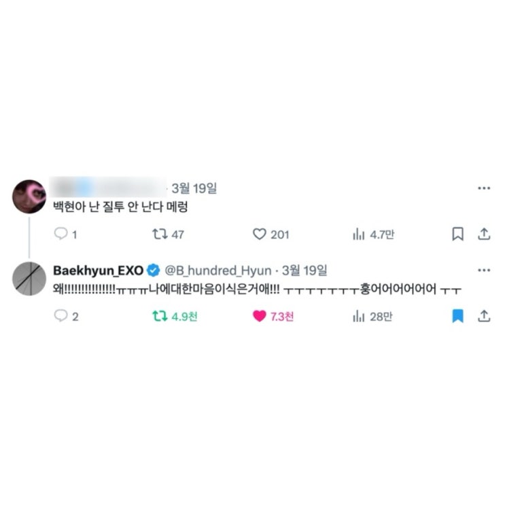Retweet the first tweet with 47 retweets

(x=168, y=234)
